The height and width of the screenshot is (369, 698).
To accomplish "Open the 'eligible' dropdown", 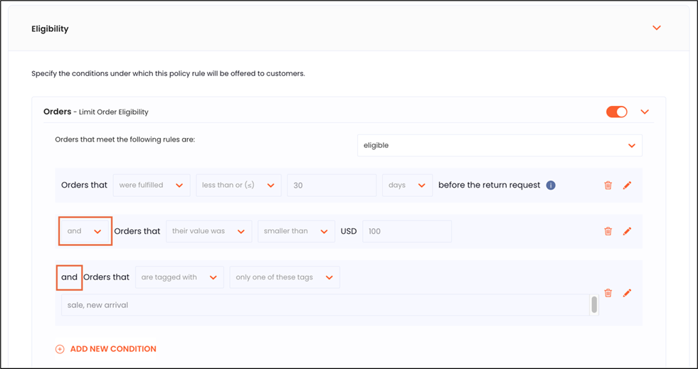I will (x=499, y=145).
